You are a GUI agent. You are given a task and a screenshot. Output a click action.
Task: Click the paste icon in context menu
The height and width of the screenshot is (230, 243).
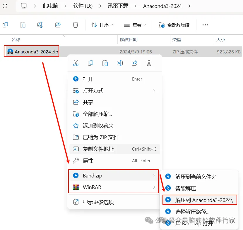tap(105, 63)
